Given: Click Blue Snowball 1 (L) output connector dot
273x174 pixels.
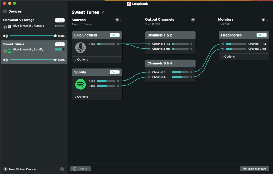Looking at the screenshot, I should (x=118, y=44).
